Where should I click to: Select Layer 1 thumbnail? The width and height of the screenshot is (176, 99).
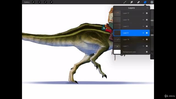117,46
